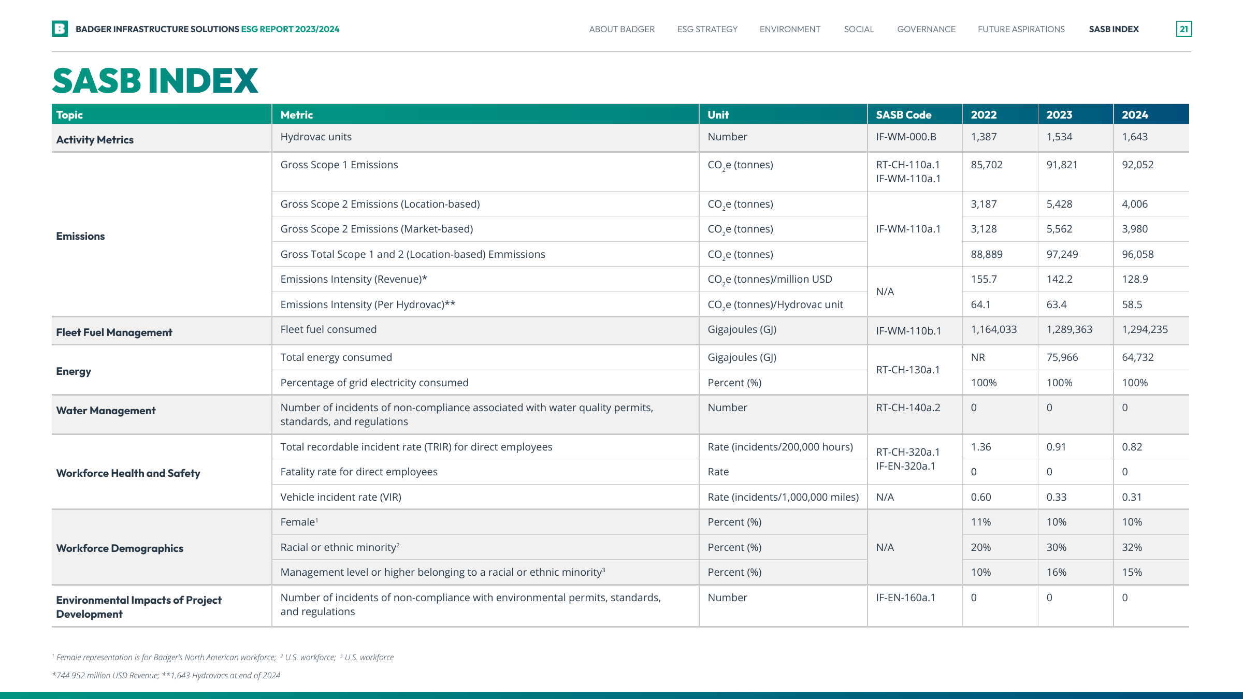This screenshot has height=699, width=1243.
Task: Click Gross Scope 2 Emissions (Market-based) row
Action: (x=377, y=229)
